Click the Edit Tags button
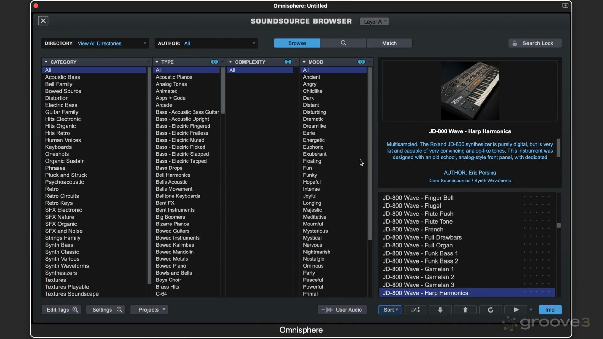Image resolution: width=603 pixels, height=339 pixels. point(61,310)
